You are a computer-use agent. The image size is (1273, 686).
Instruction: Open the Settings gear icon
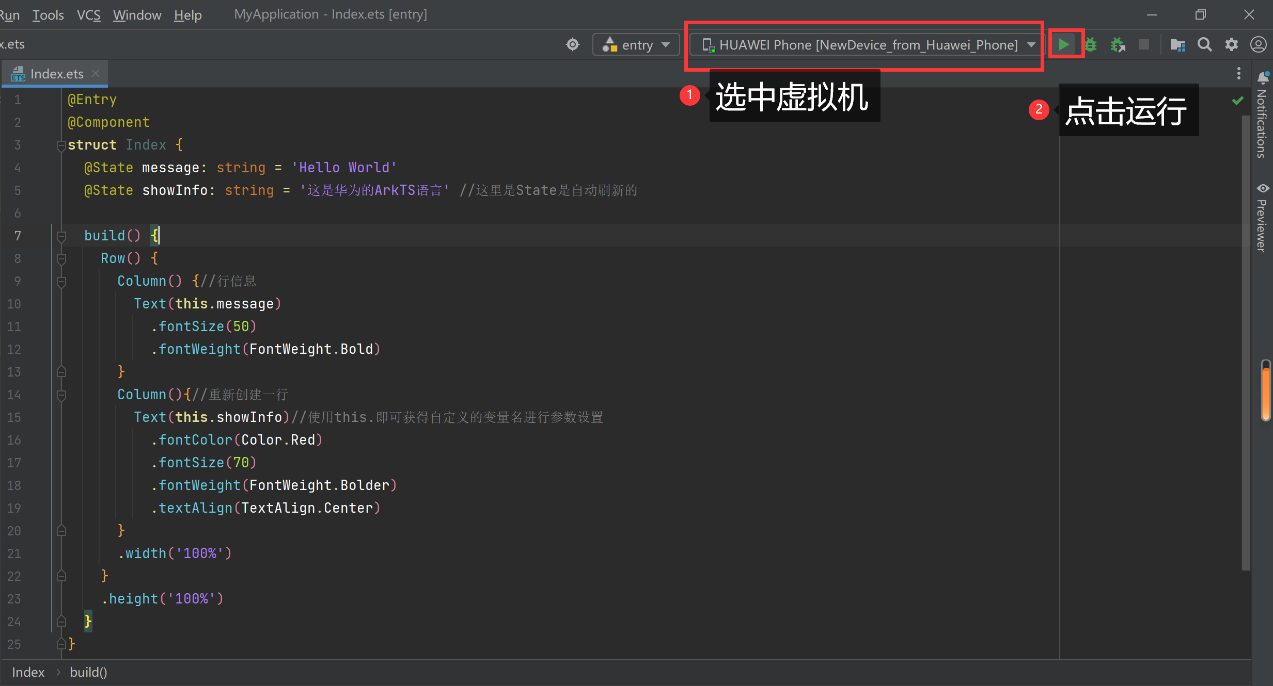[x=1232, y=44]
